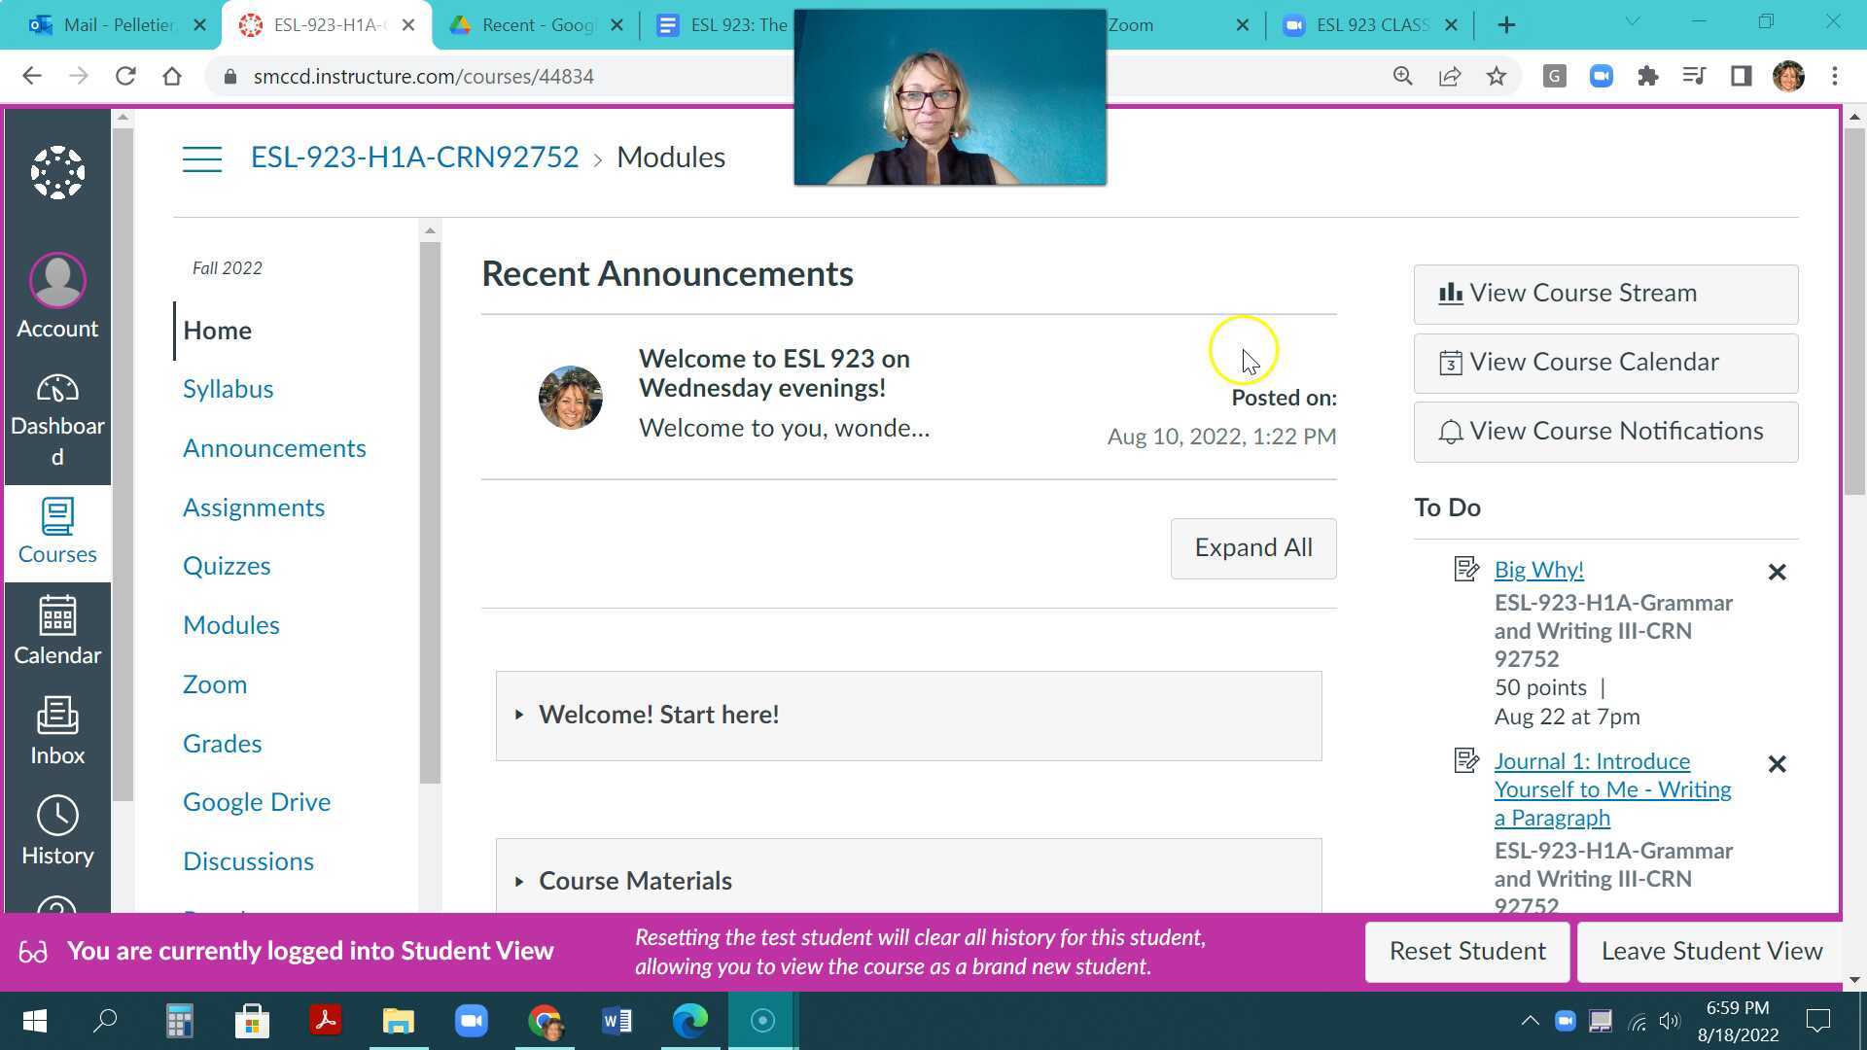
Task: Click the calendar icon on View Course Calendar
Action: point(1451,362)
